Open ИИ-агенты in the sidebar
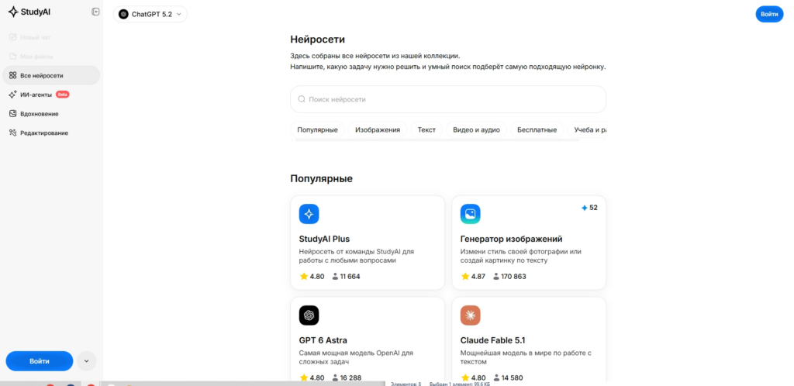Viewport: 794px width, 386px height. click(50, 95)
